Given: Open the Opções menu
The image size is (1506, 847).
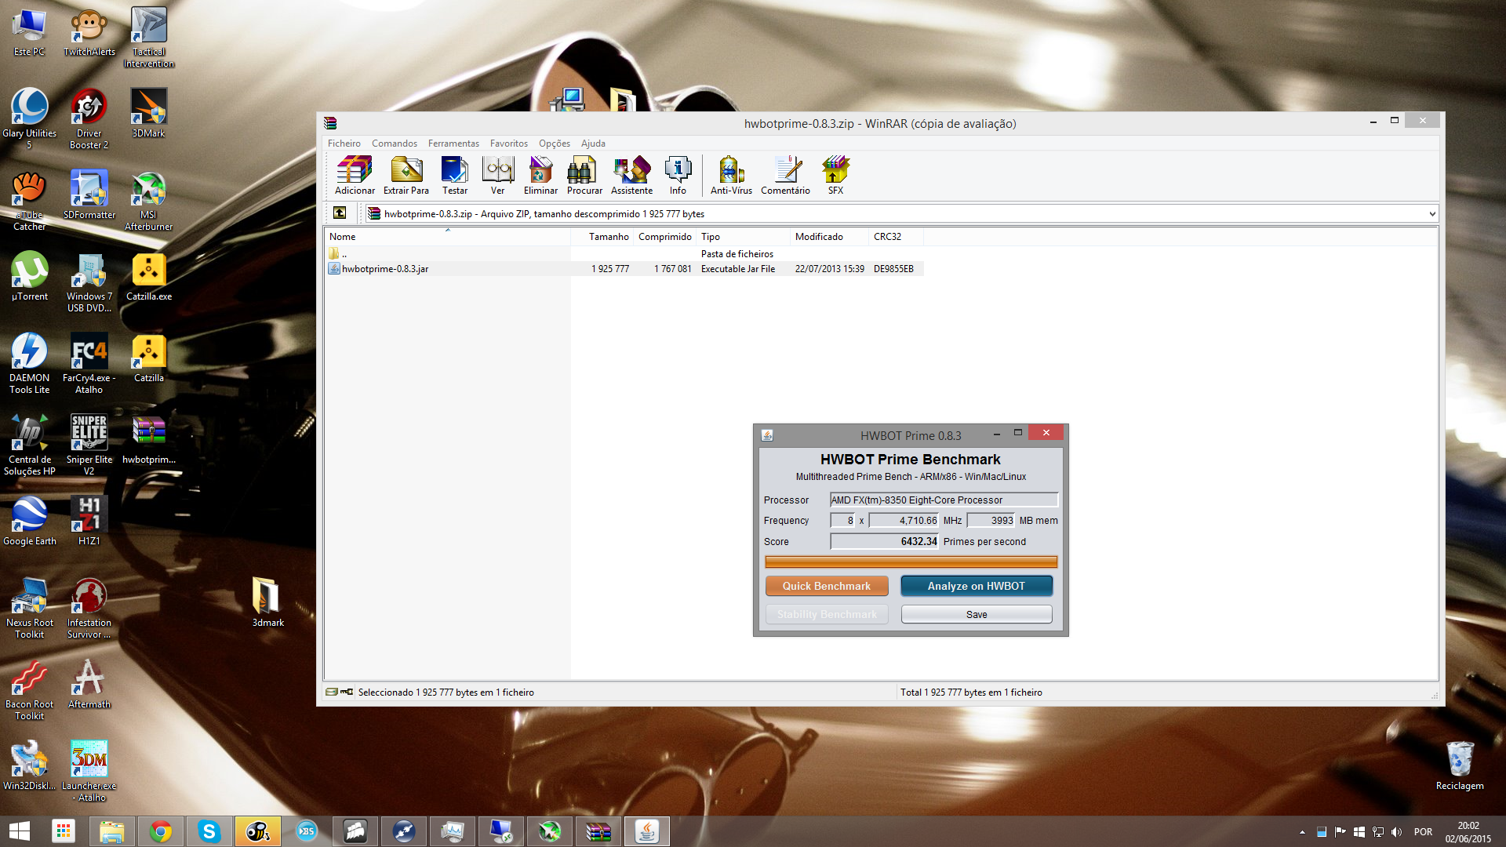Looking at the screenshot, I should (x=555, y=144).
